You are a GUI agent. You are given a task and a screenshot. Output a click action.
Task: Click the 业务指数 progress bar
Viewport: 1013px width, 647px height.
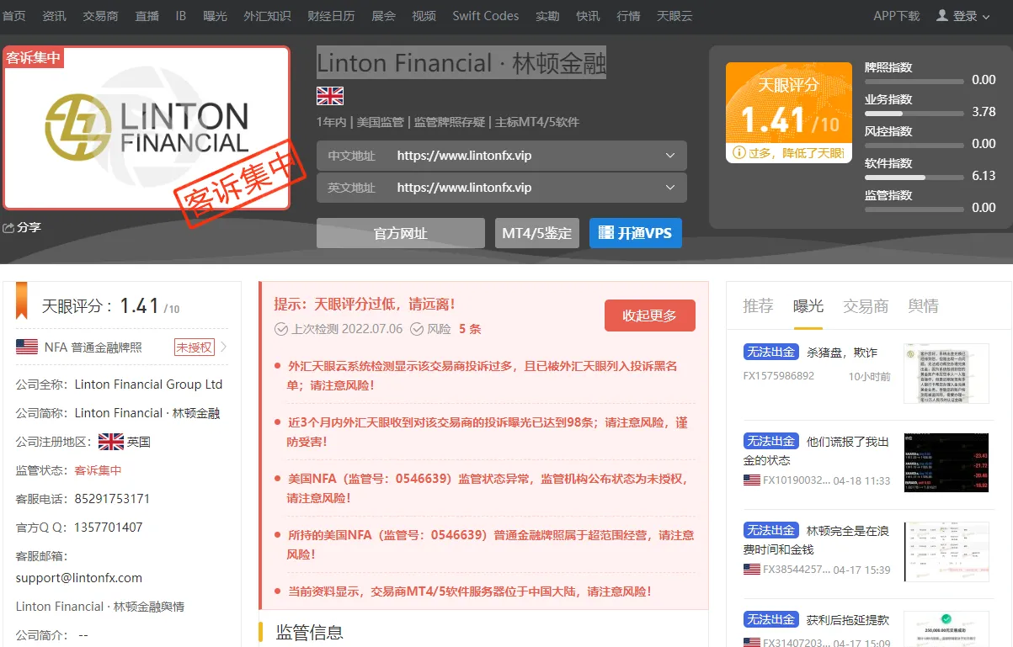(914, 114)
